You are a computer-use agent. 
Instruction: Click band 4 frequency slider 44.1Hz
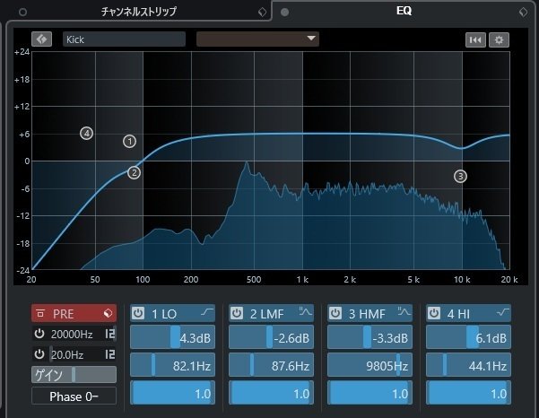(468, 365)
